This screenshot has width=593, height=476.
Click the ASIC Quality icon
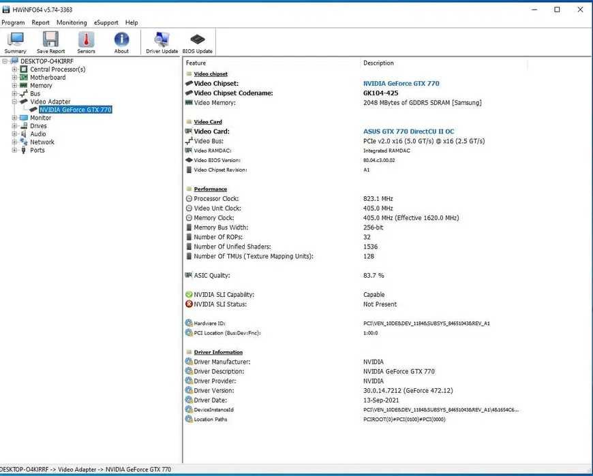pyautogui.click(x=189, y=275)
